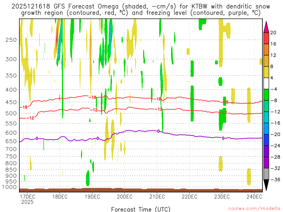The width and height of the screenshot is (283, 212).
Task: Click the purple colorbar swatch between -24 and -28
Action: point(266,151)
